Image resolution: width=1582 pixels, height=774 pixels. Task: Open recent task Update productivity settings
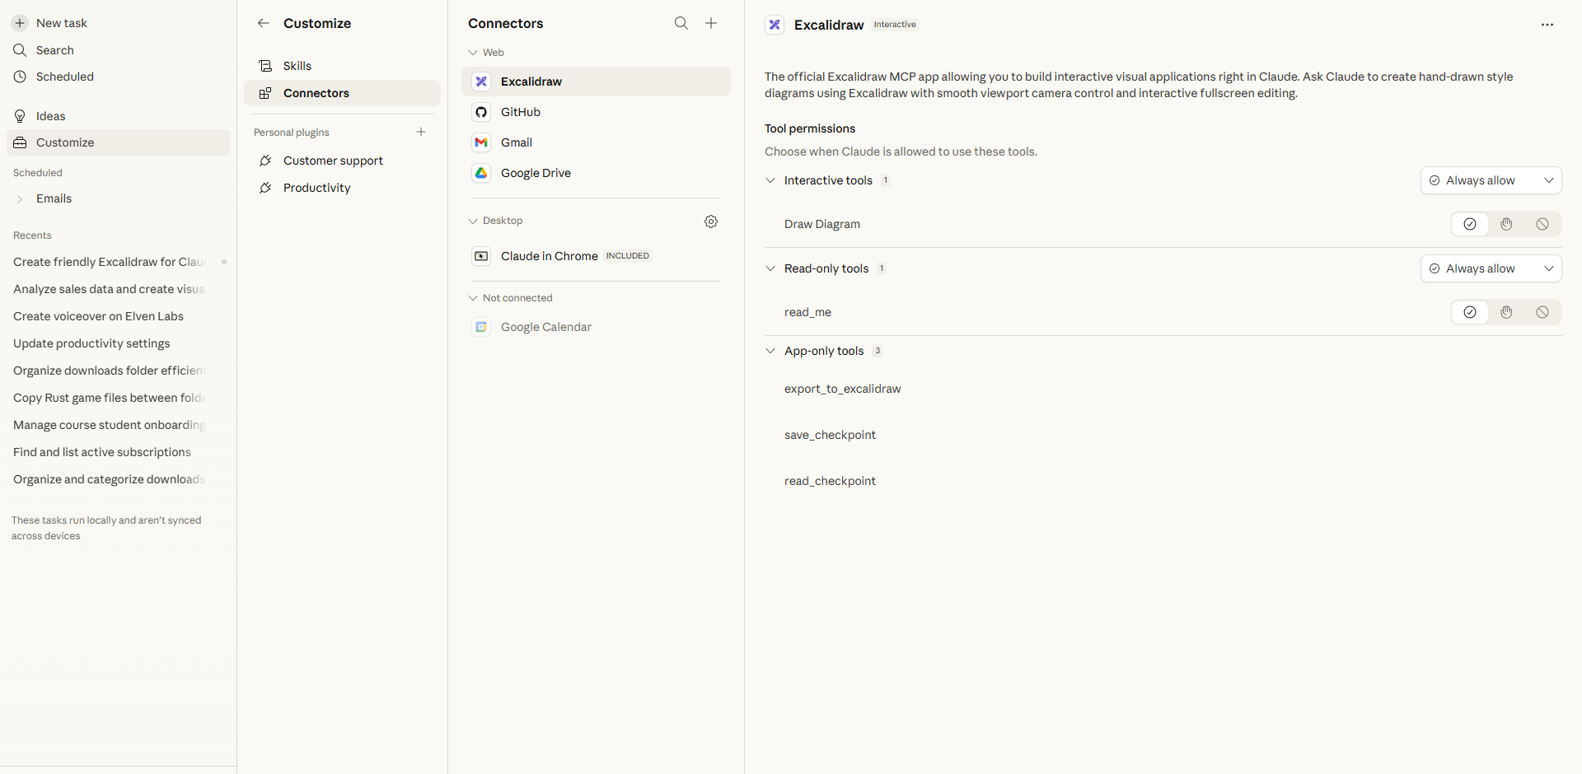click(91, 343)
